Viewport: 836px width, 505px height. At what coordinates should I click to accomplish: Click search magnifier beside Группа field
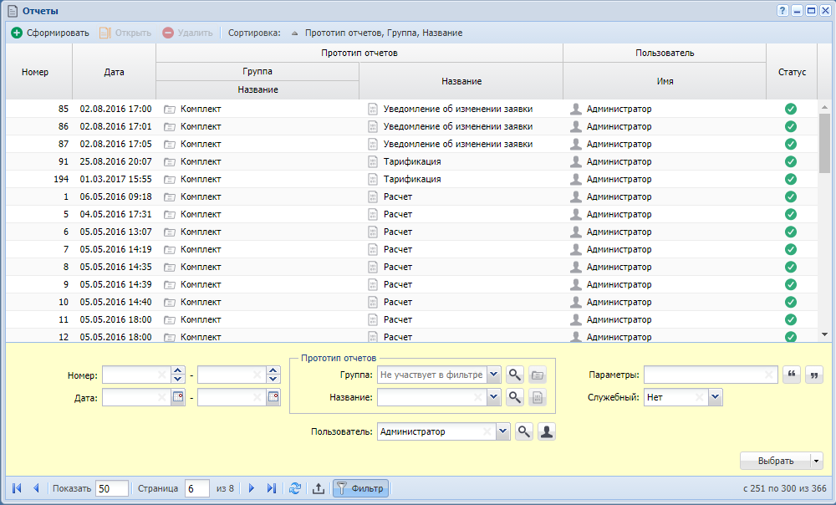pyautogui.click(x=514, y=375)
